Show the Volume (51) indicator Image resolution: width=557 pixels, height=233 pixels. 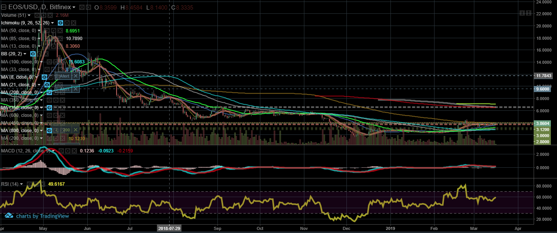(37, 15)
